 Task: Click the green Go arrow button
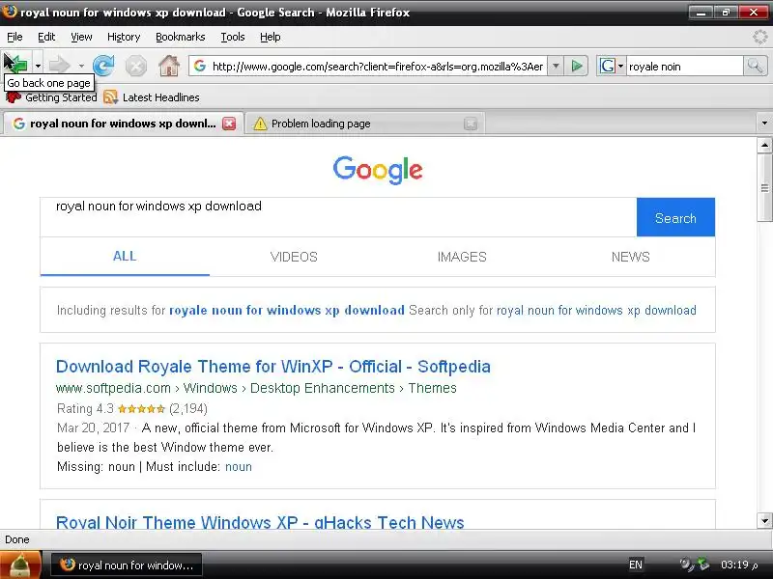point(577,66)
